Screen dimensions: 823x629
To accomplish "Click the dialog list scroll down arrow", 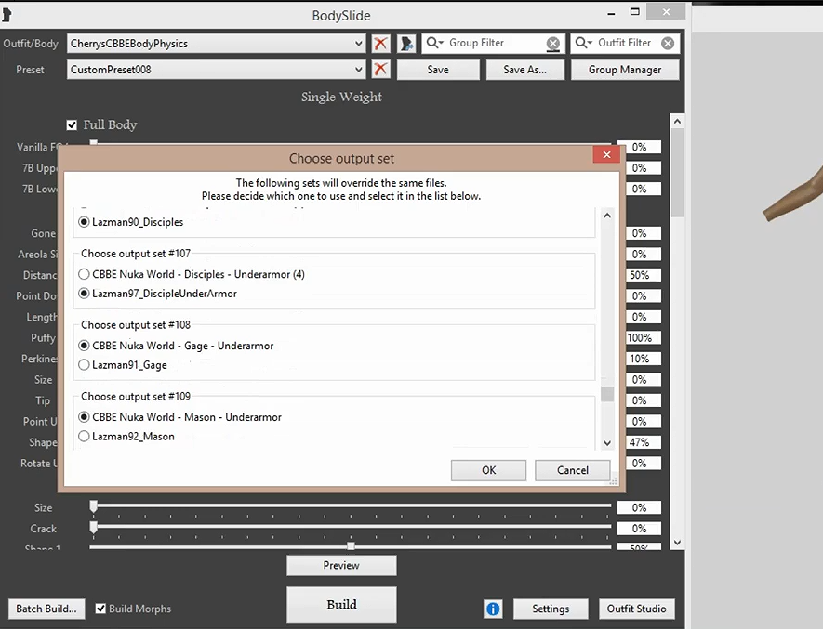I will pyautogui.click(x=607, y=444).
